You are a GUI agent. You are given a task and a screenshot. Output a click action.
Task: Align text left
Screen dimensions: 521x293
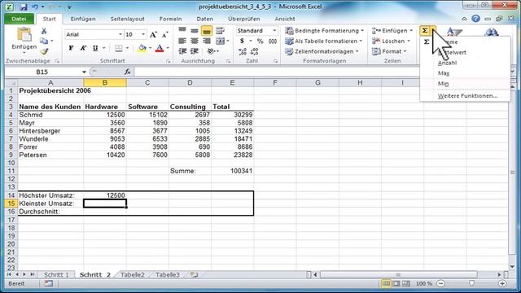click(182, 42)
